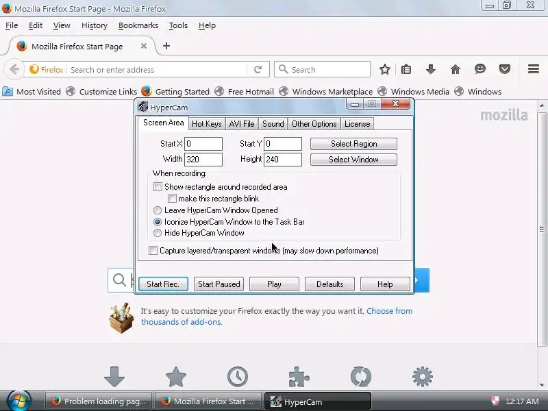Open the Tools menu

(178, 25)
